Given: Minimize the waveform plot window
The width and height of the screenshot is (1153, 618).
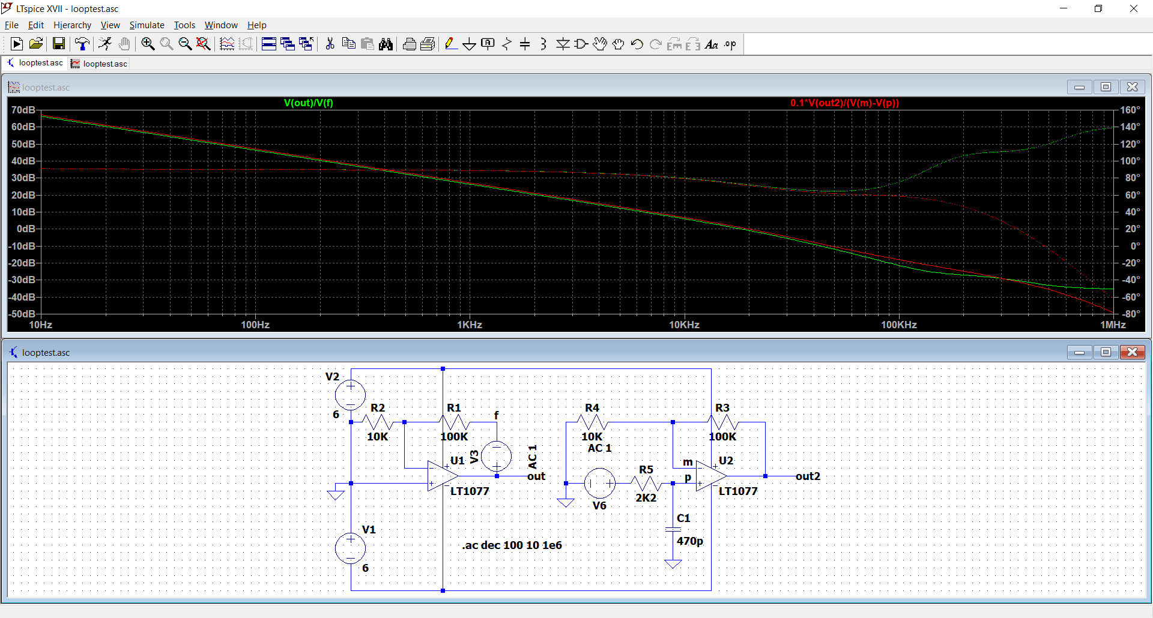Looking at the screenshot, I should pos(1079,87).
